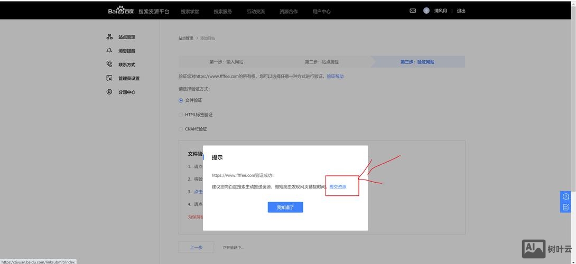576x264 pixels.
Task: Click 上一步 button
Action: (x=196, y=248)
